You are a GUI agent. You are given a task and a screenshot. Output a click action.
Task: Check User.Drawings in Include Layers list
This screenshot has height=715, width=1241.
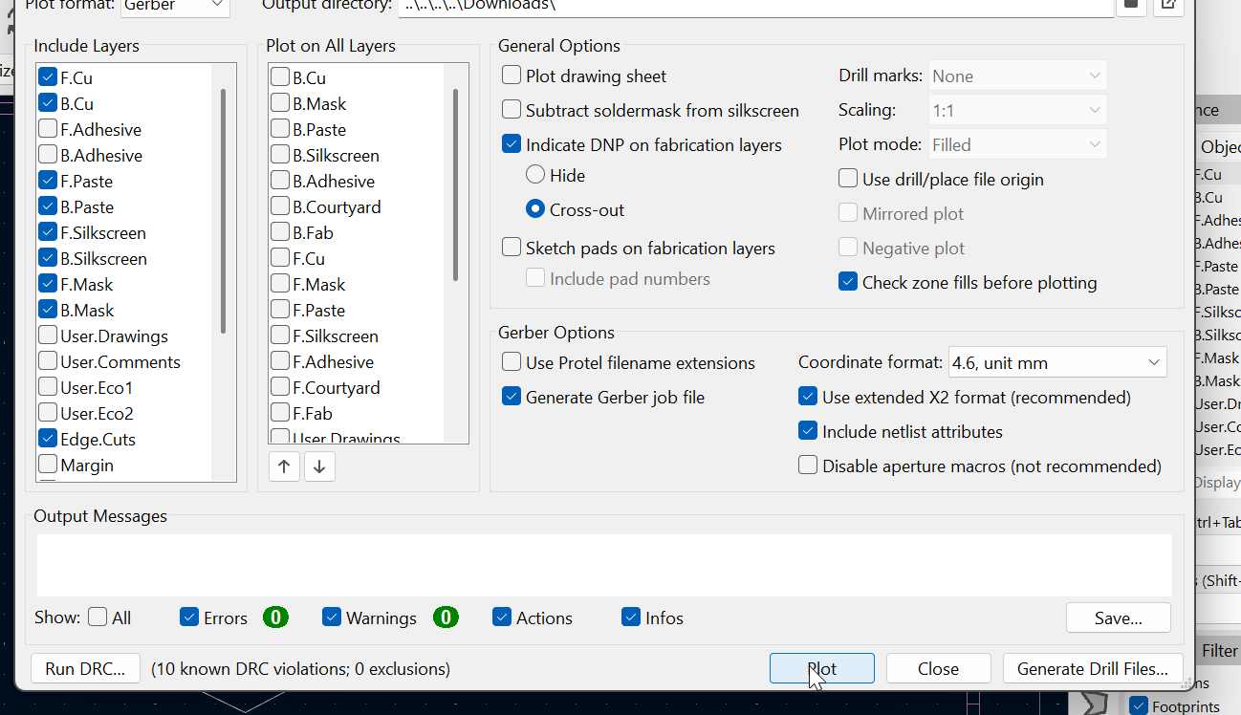tap(48, 336)
